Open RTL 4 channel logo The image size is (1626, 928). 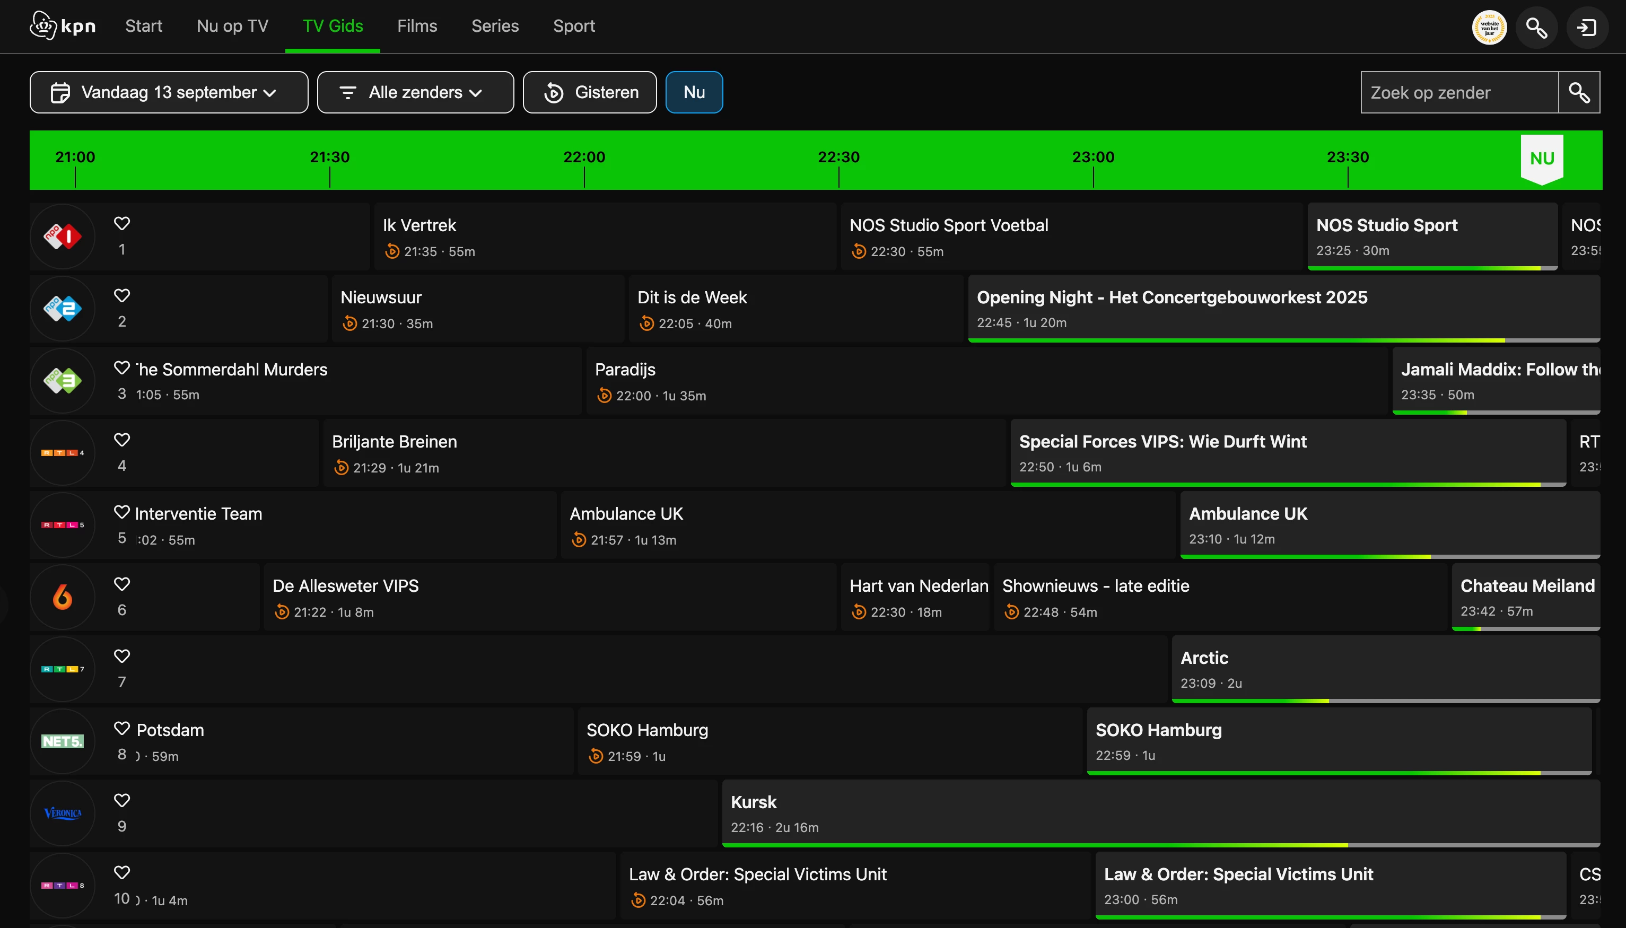pos(63,452)
